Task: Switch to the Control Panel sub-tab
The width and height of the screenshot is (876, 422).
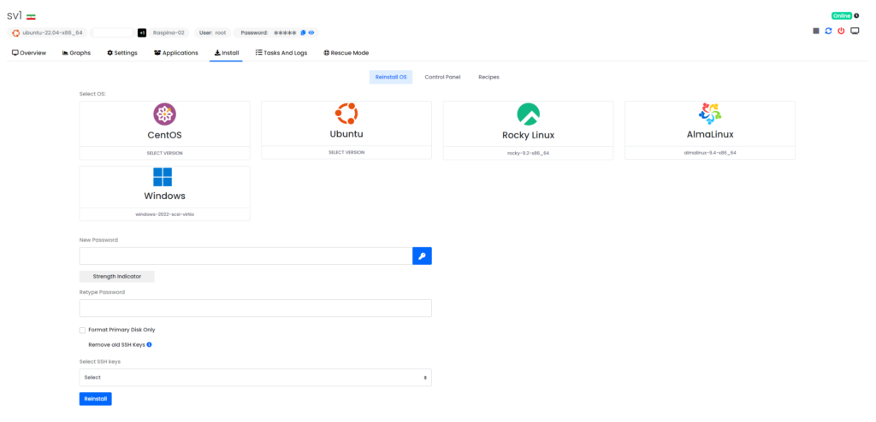Action: [x=442, y=77]
